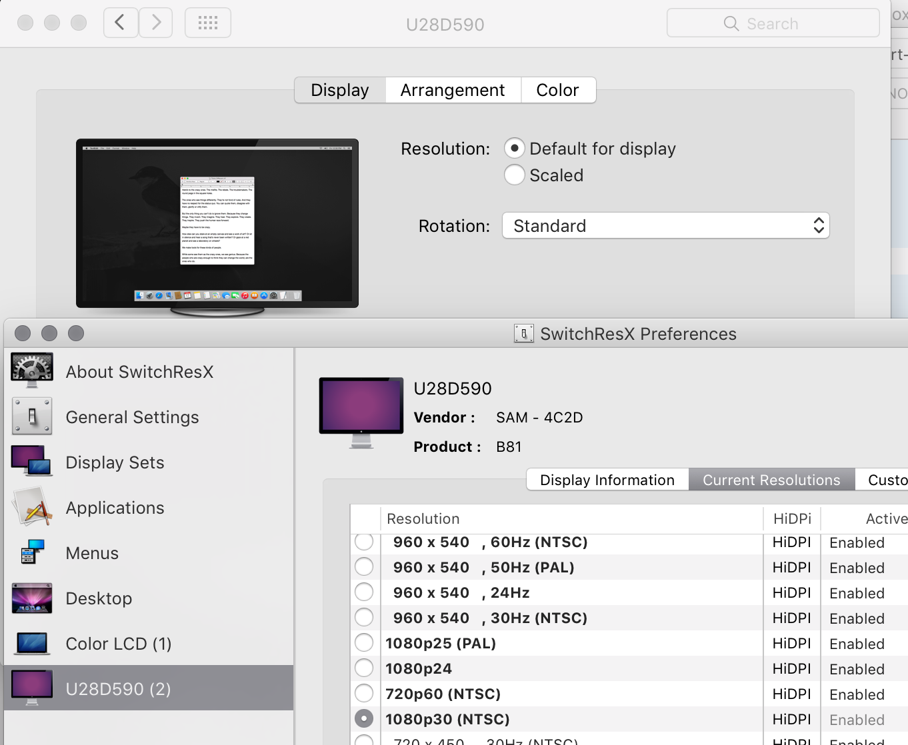Image resolution: width=908 pixels, height=745 pixels.
Task: Select Color LCD (1) display icon
Action: (32, 644)
